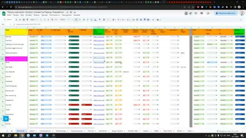The width and height of the screenshot is (246, 138).
Task: Open the borders tool
Action: 104,20
